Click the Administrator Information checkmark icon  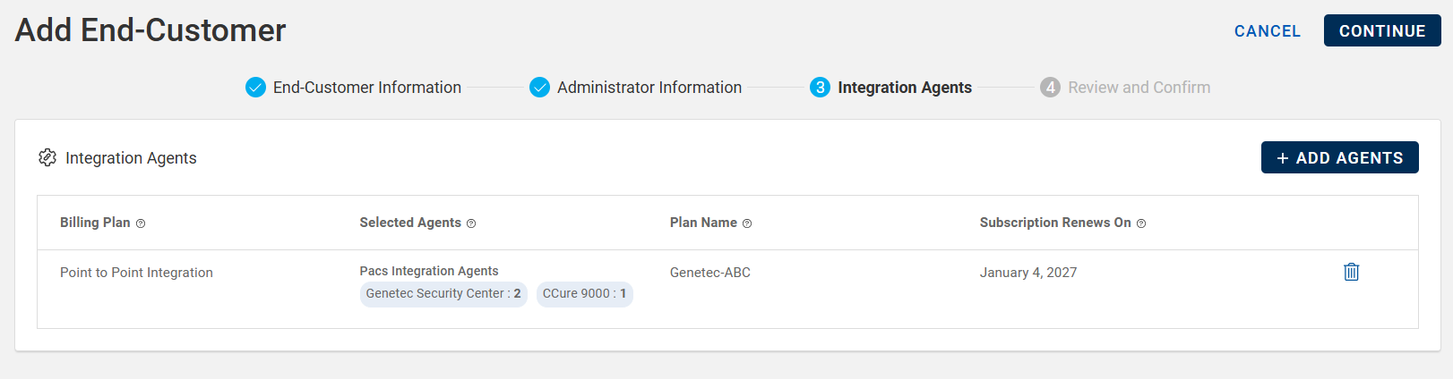(x=539, y=88)
